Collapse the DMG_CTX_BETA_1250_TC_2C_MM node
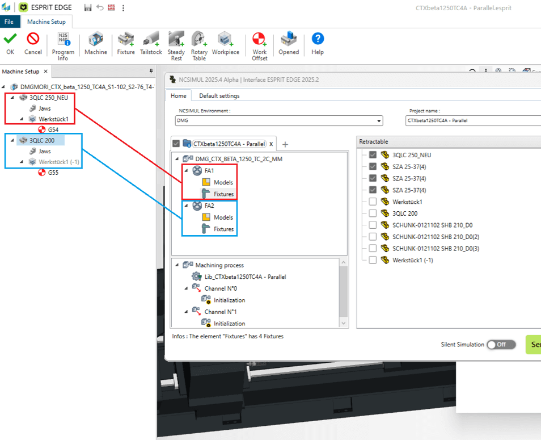 [177, 159]
